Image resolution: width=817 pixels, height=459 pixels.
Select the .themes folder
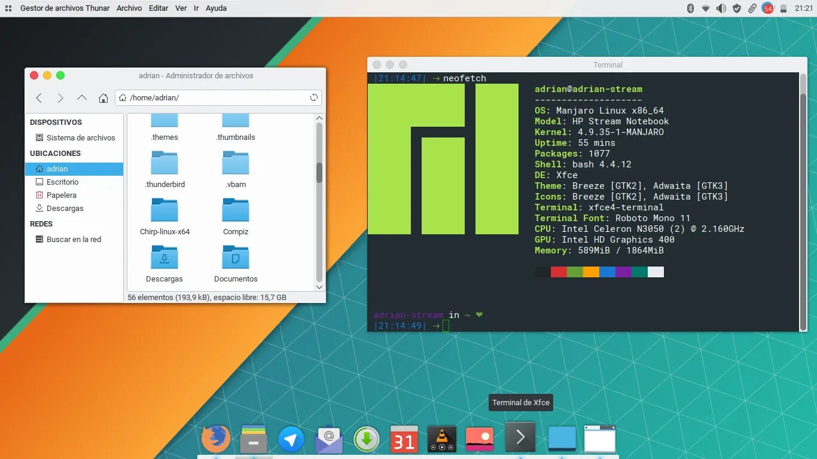click(164, 127)
